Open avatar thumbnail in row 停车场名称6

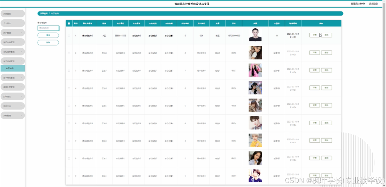(x=255, y=88)
